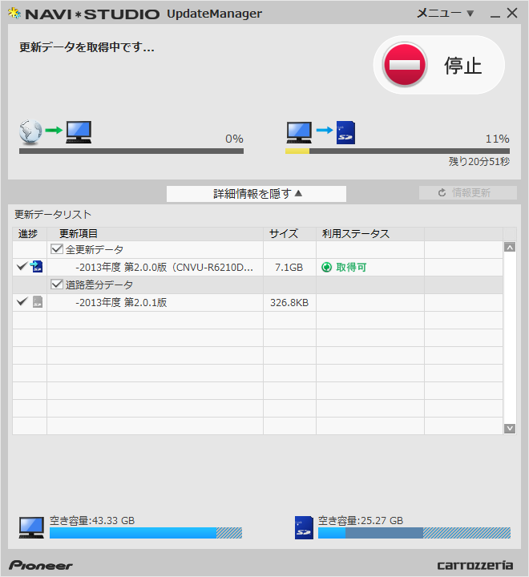Click the PC free space capacity bar
The height and width of the screenshot is (577, 529).
coord(146,533)
